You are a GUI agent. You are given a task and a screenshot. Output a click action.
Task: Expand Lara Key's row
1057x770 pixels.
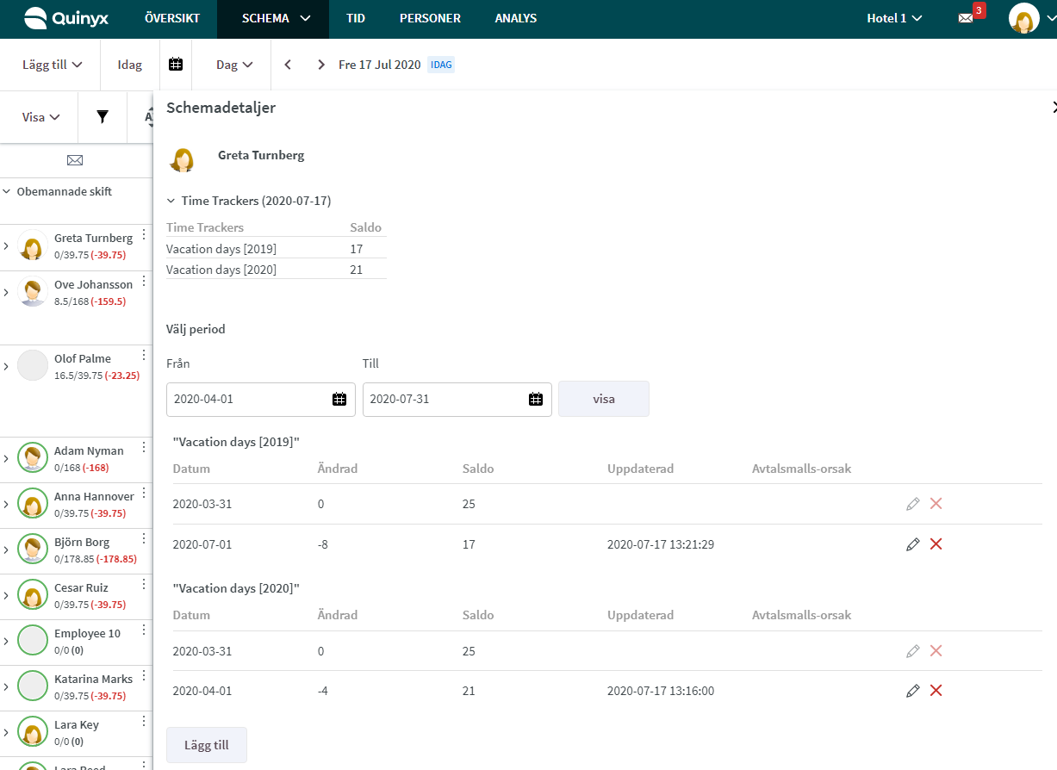(x=6, y=733)
